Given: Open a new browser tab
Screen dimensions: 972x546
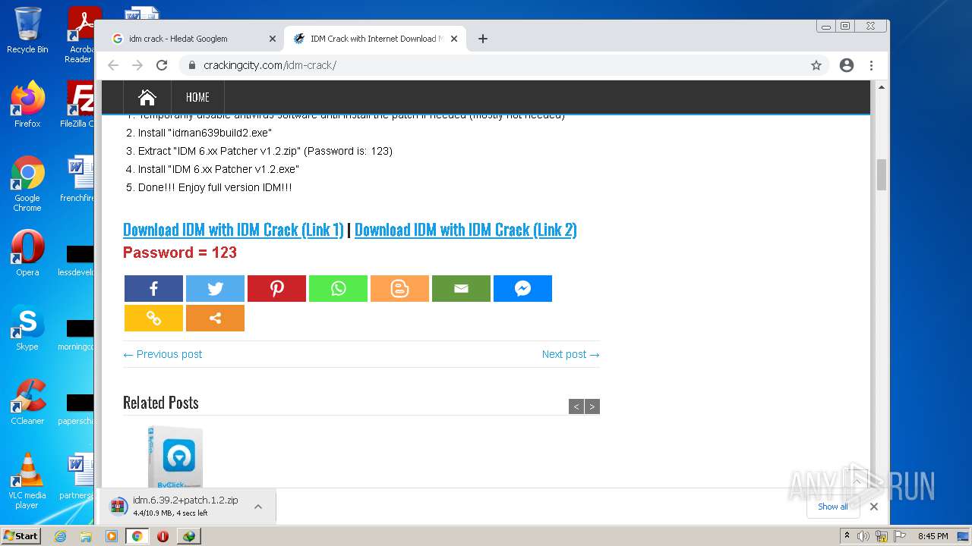Looking at the screenshot, I should click(x=482, y=39).
